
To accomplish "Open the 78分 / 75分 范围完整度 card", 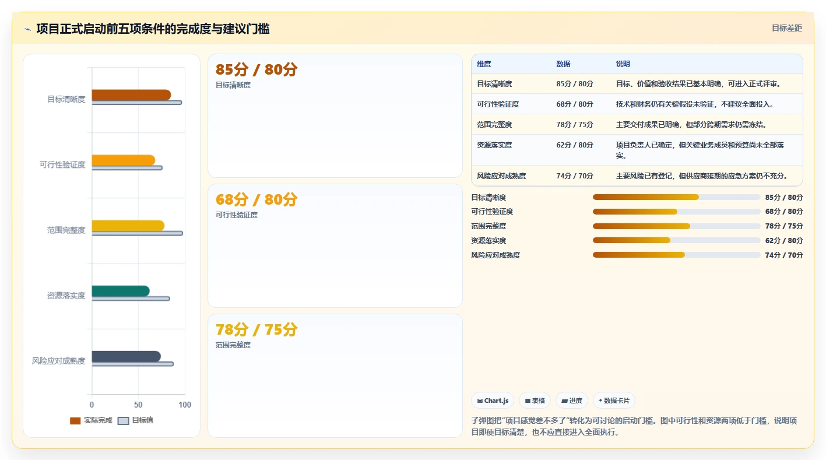I will [x=335, y=376].
